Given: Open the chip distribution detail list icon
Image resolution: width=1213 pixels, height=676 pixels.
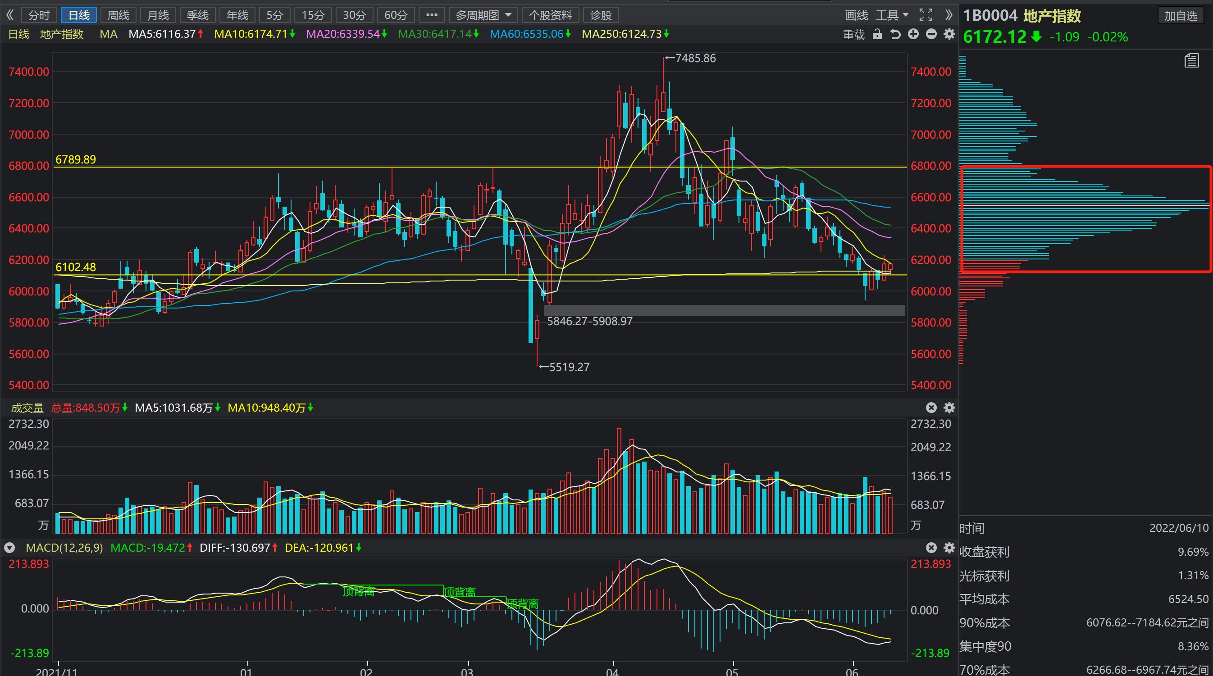Looking at the screenshot, I should point(1192,61).
